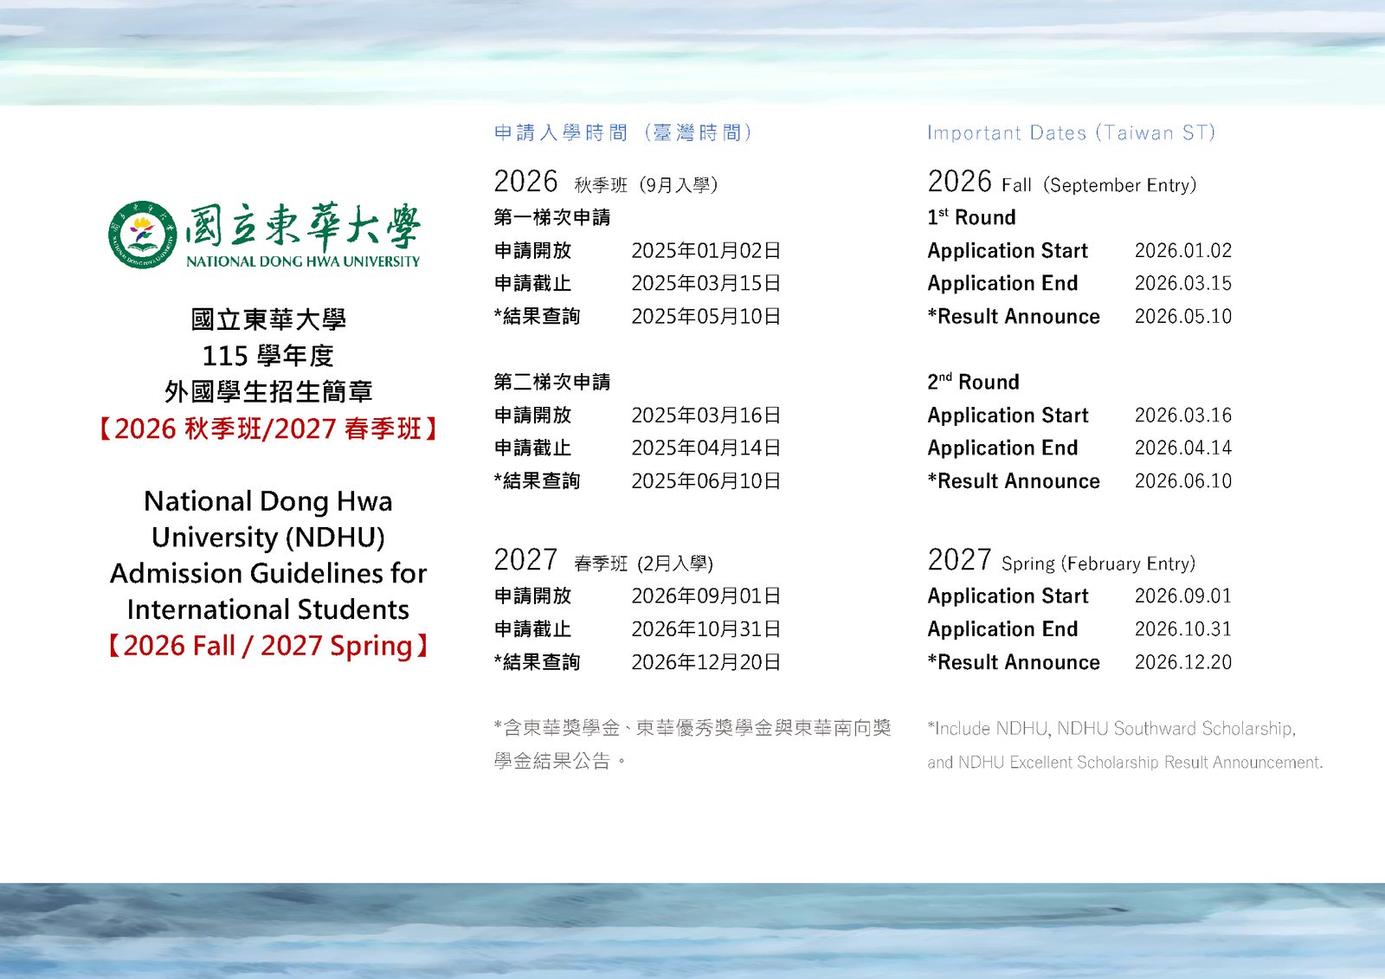The image size is (1385, 979).
Task: Open the 申請入學時間 (臺灣時間) section
Action: 622,132
